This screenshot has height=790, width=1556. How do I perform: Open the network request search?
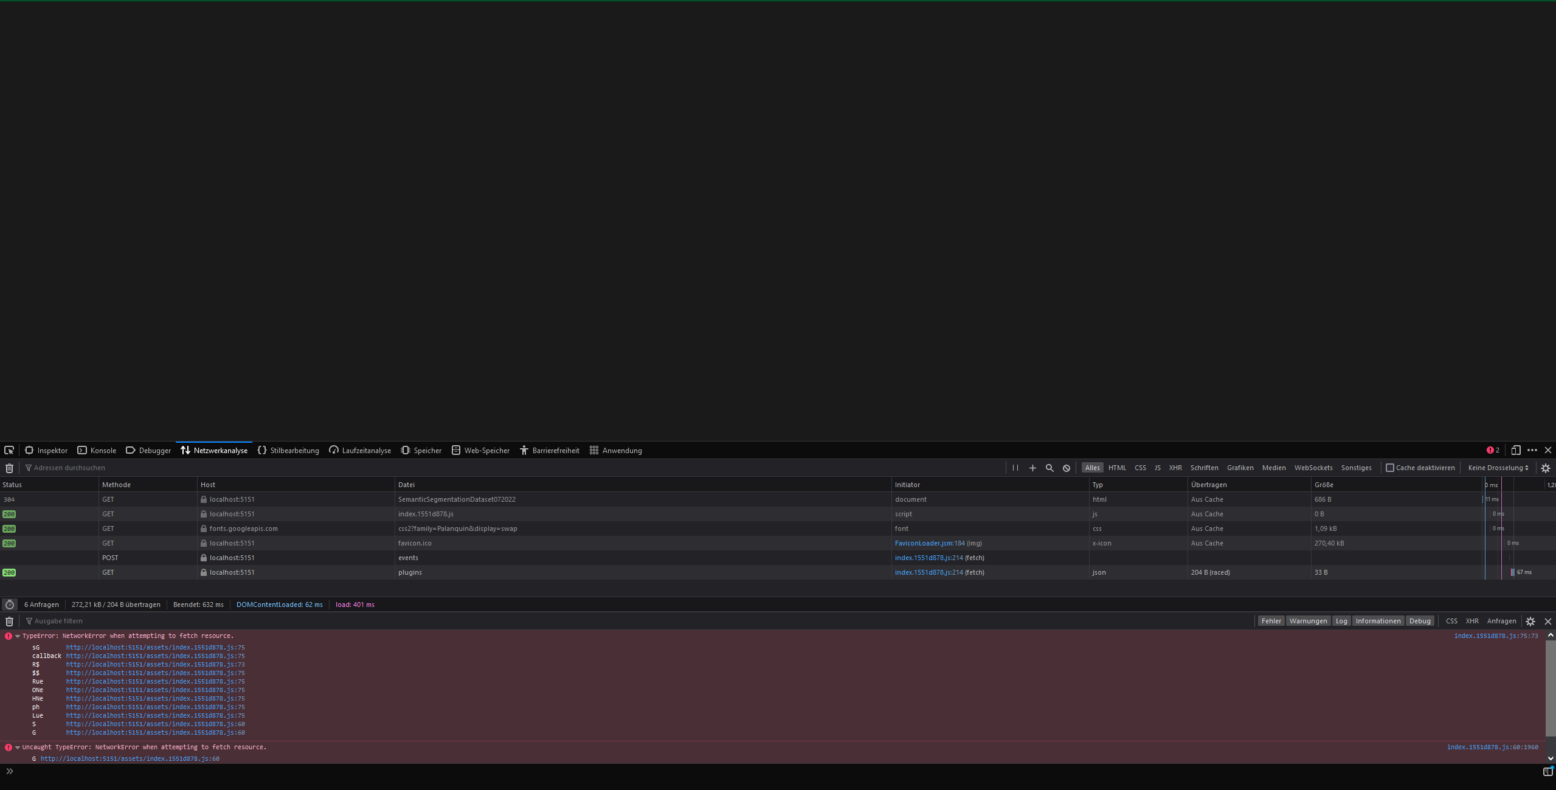1049,468
